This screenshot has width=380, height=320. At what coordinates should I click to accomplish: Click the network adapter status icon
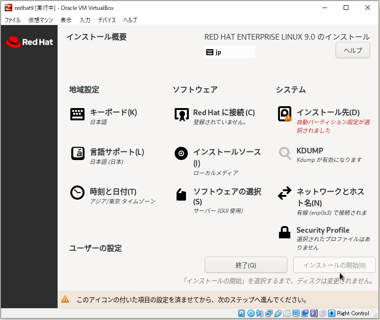click(x=269, y=313)
